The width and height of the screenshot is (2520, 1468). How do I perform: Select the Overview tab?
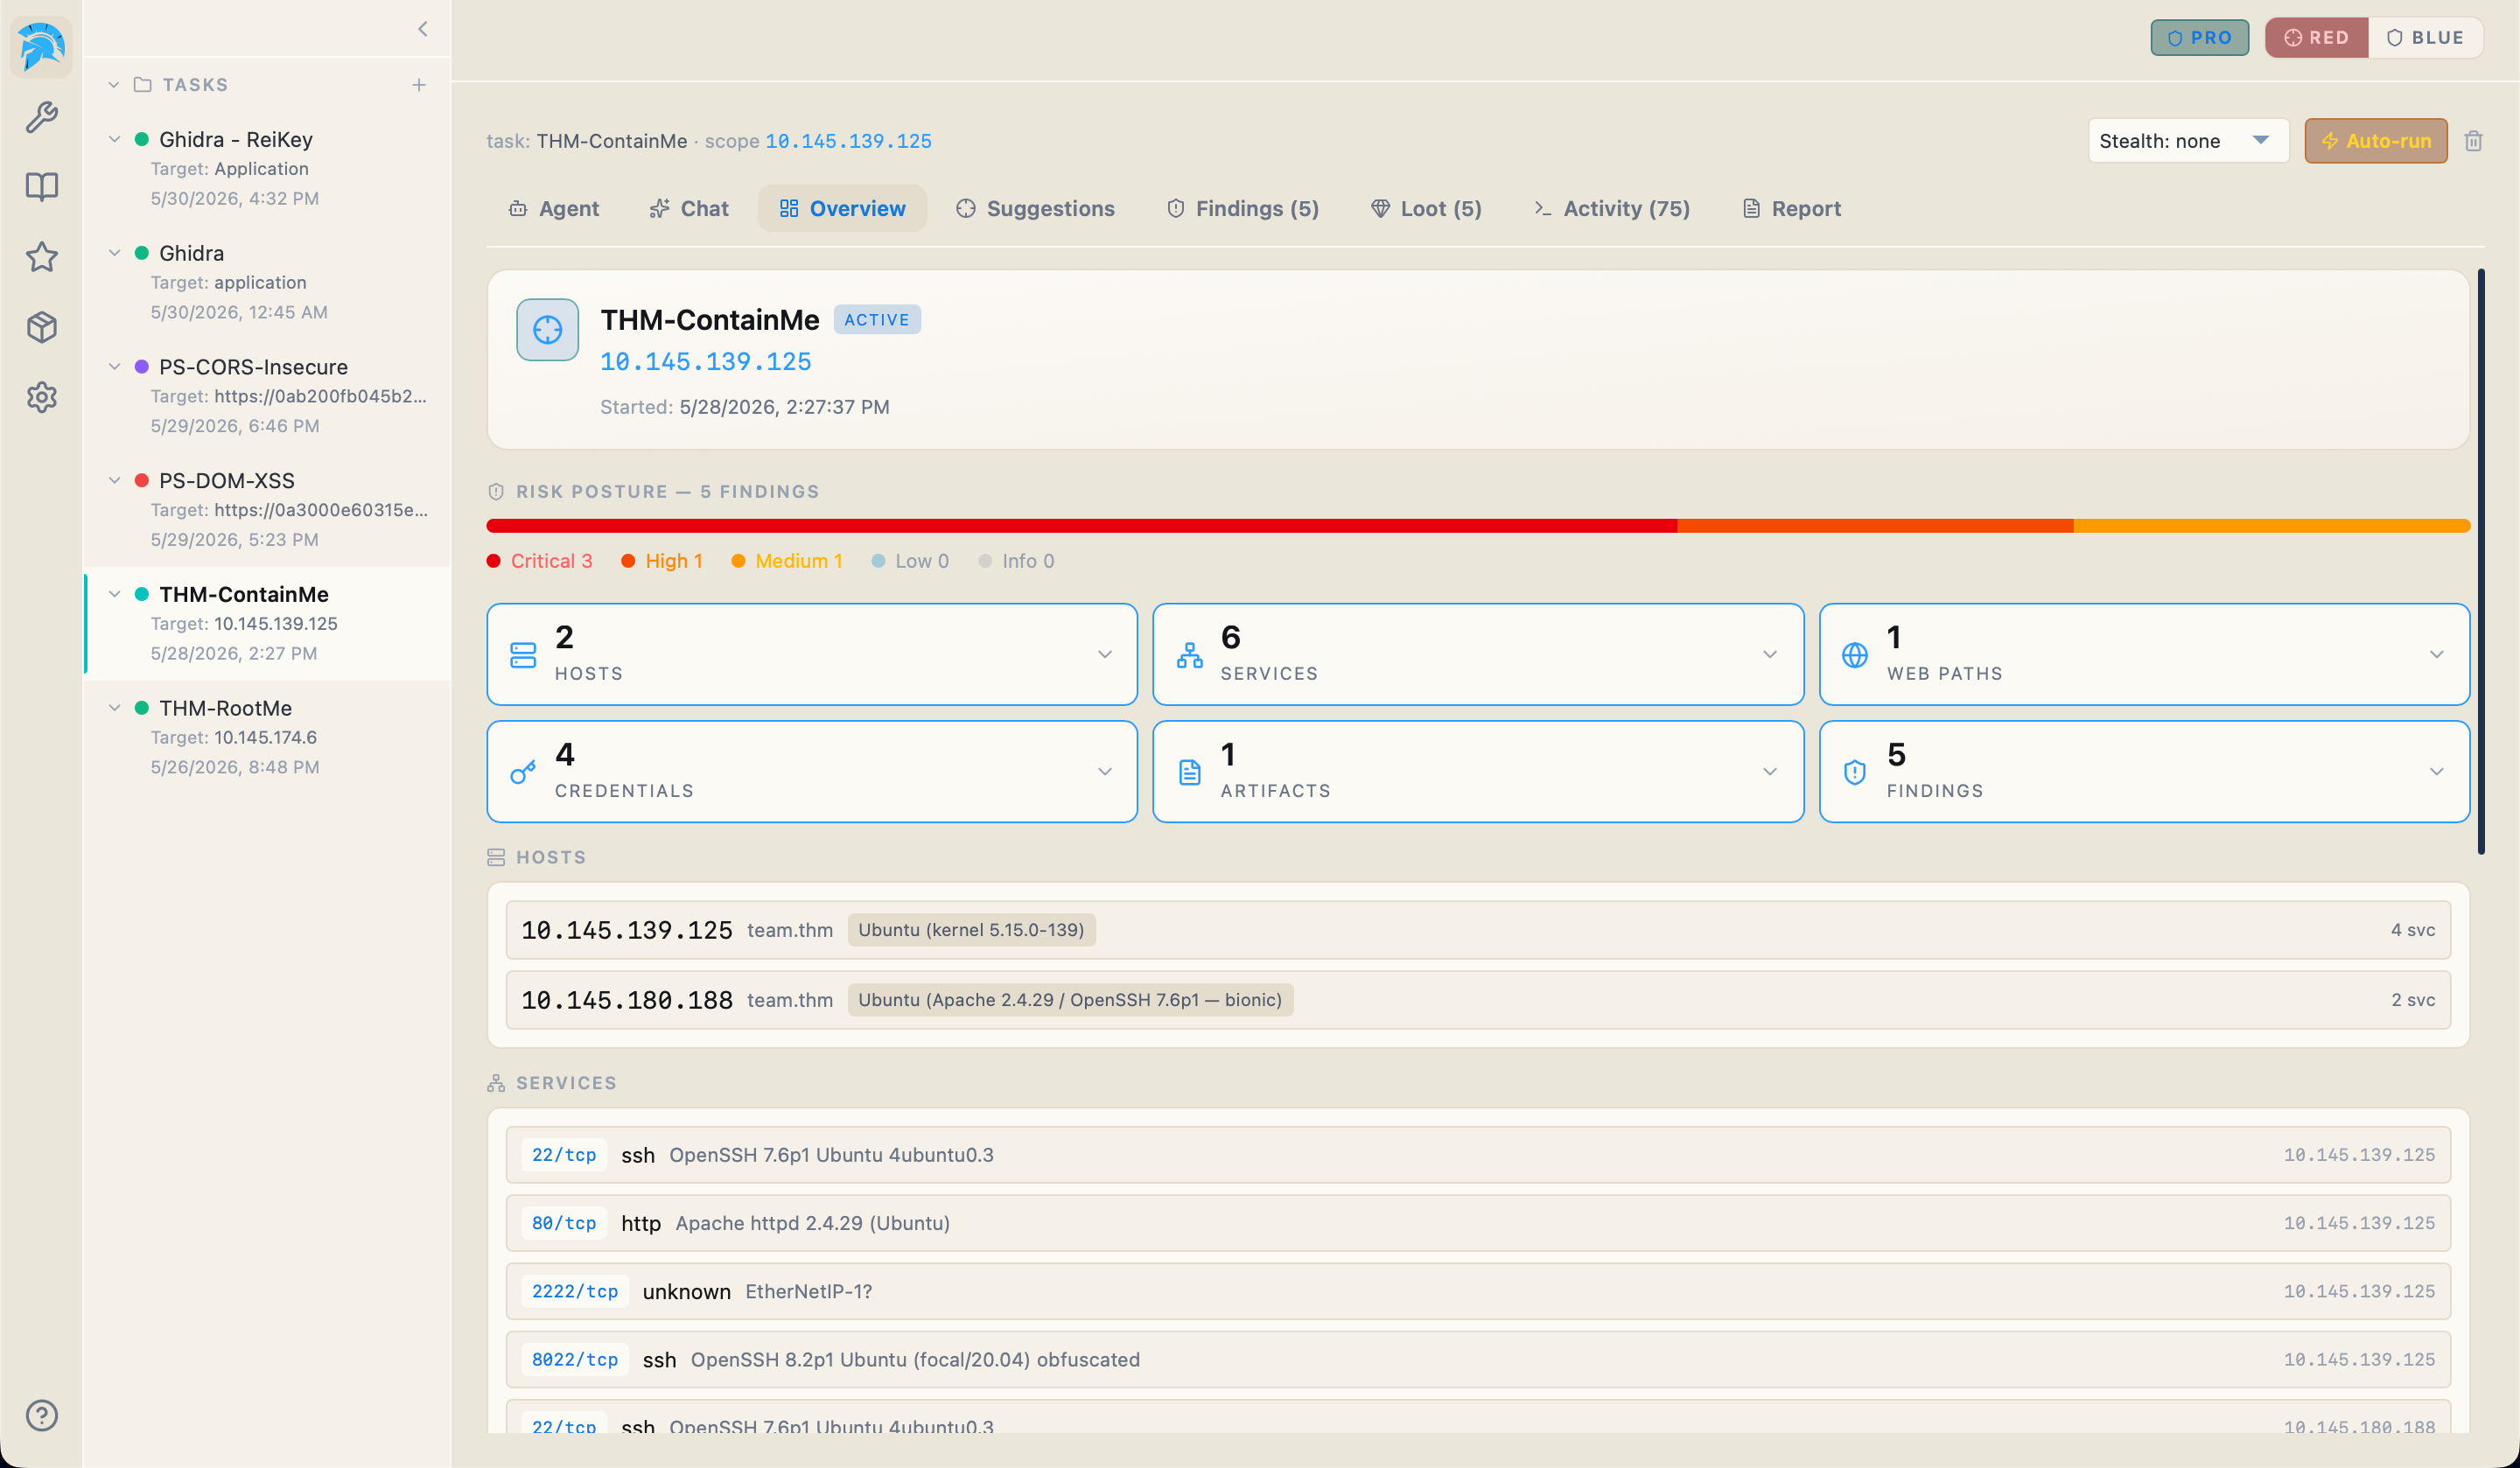pos(842,208)
